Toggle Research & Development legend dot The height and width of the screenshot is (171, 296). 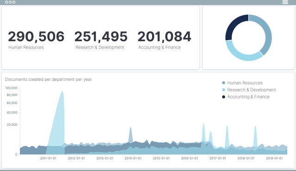[x=224, y=90]
